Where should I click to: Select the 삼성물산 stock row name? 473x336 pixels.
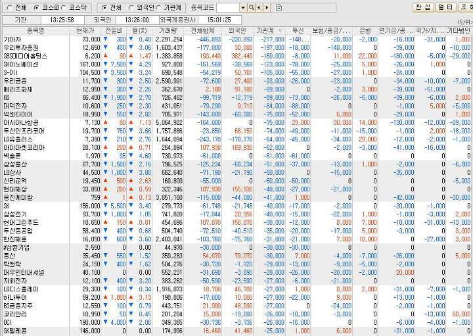tap(15, 164)
